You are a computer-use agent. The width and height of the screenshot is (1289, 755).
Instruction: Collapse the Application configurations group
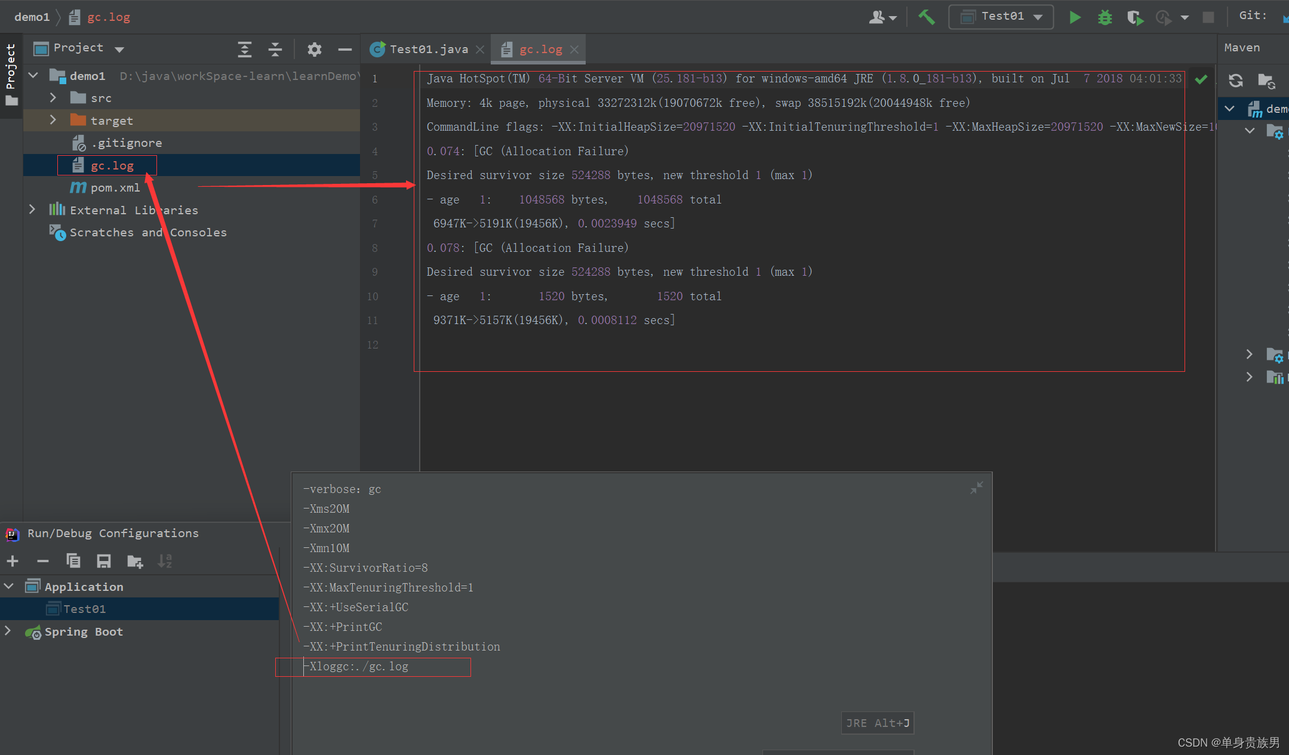point(9,586)
